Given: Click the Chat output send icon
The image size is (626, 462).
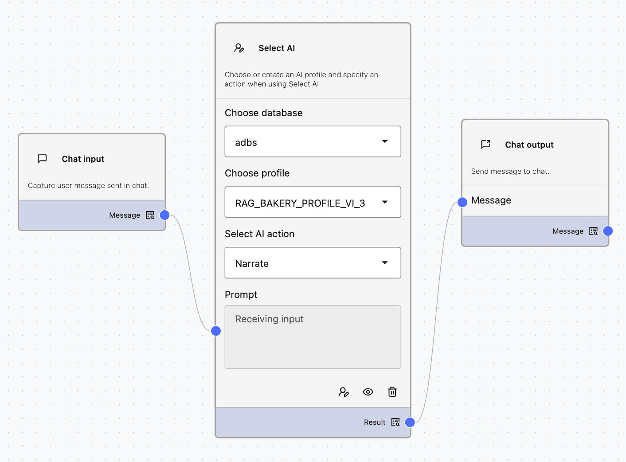Looking at the screenshot, I should [x=485, y=144].
